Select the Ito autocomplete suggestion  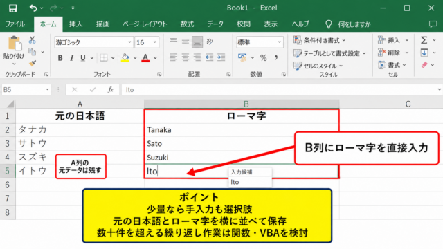(250, 182)
